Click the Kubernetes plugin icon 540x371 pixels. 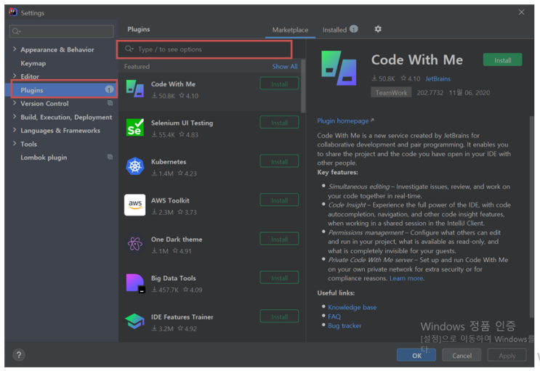134,166
